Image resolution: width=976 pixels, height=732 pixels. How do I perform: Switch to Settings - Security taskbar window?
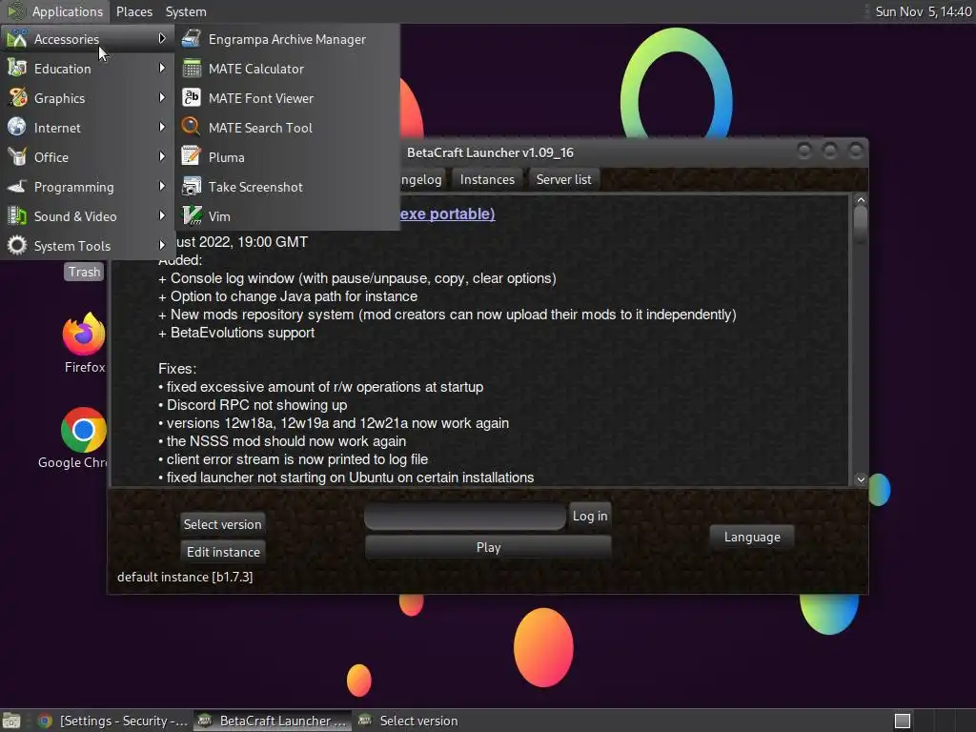[114, 721]
